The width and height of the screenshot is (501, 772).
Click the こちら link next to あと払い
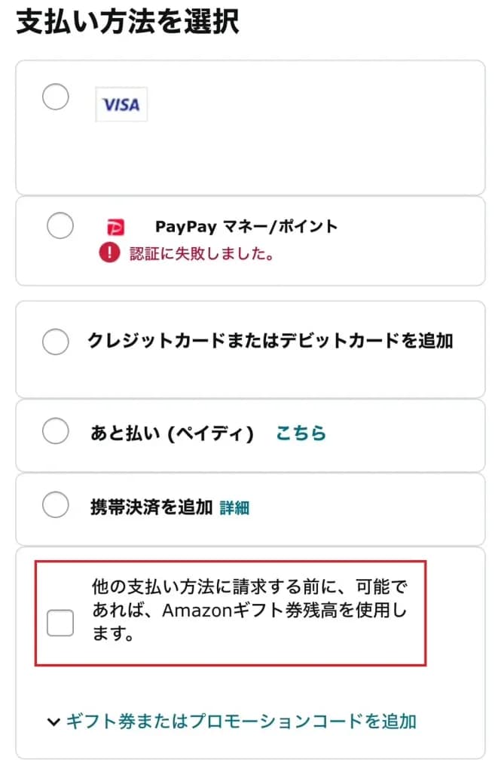point(301,433)
